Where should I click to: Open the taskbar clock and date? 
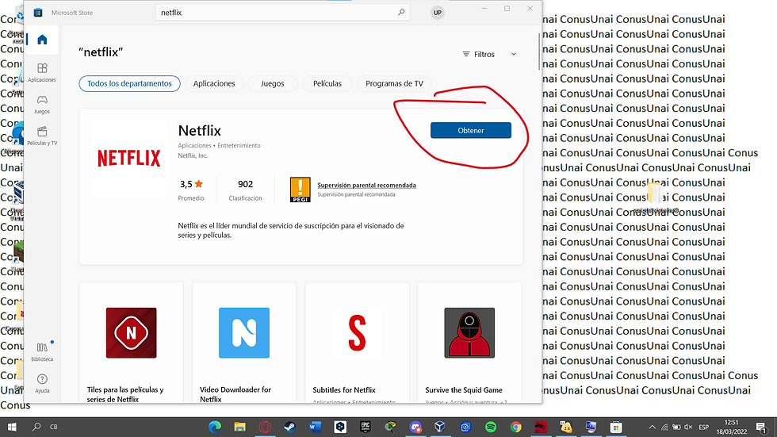(732, 427)
